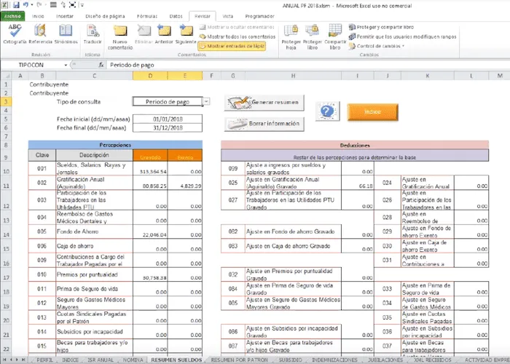Click the Traducir translate icon
Viewport: 510px width, 364px height.
click(93, 33)
